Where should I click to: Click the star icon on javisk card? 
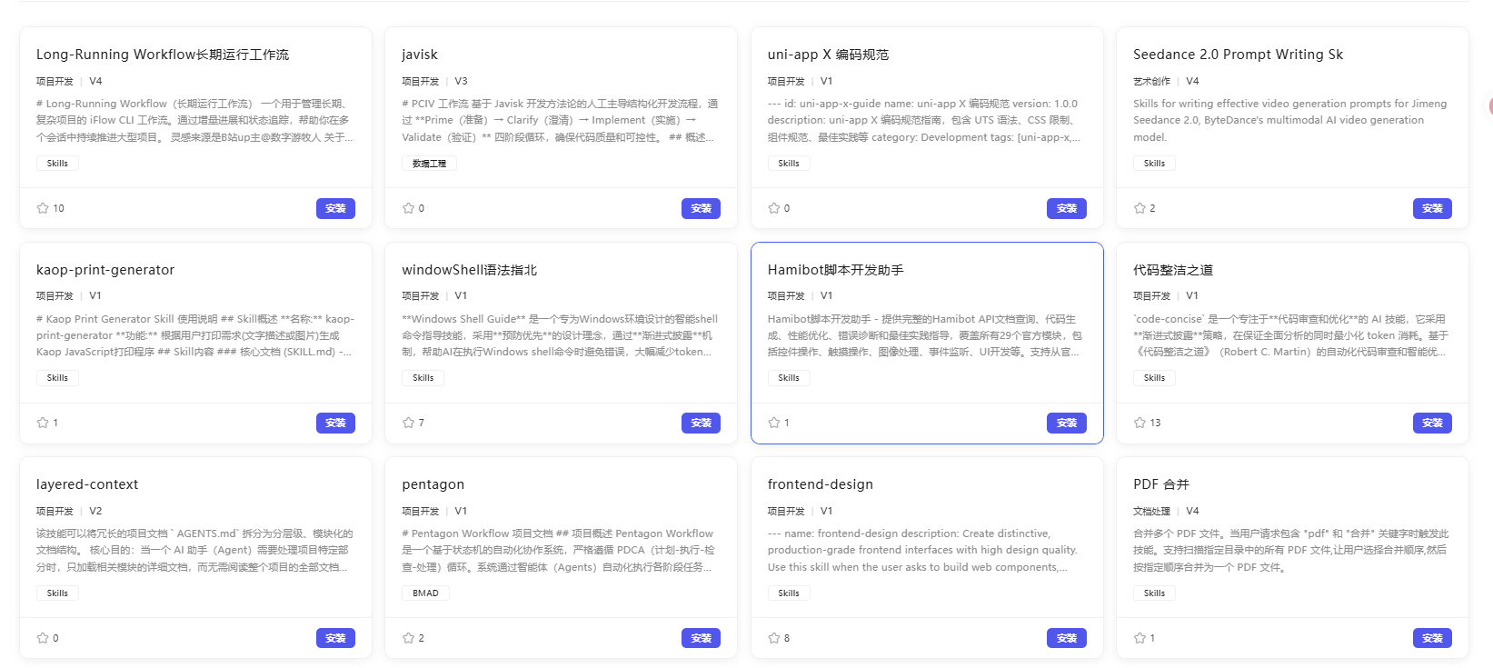pos(408,208)
